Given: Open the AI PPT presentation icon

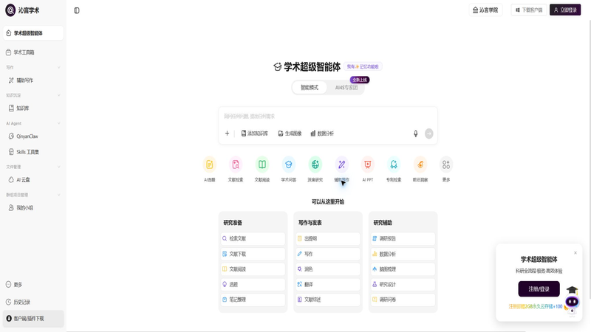Looking at the screenshot, I should point(367,165).
